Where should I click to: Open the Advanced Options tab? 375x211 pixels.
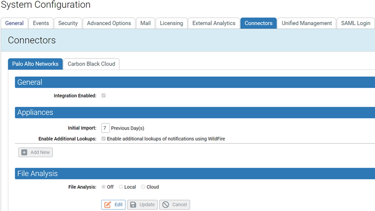point(109,23)
